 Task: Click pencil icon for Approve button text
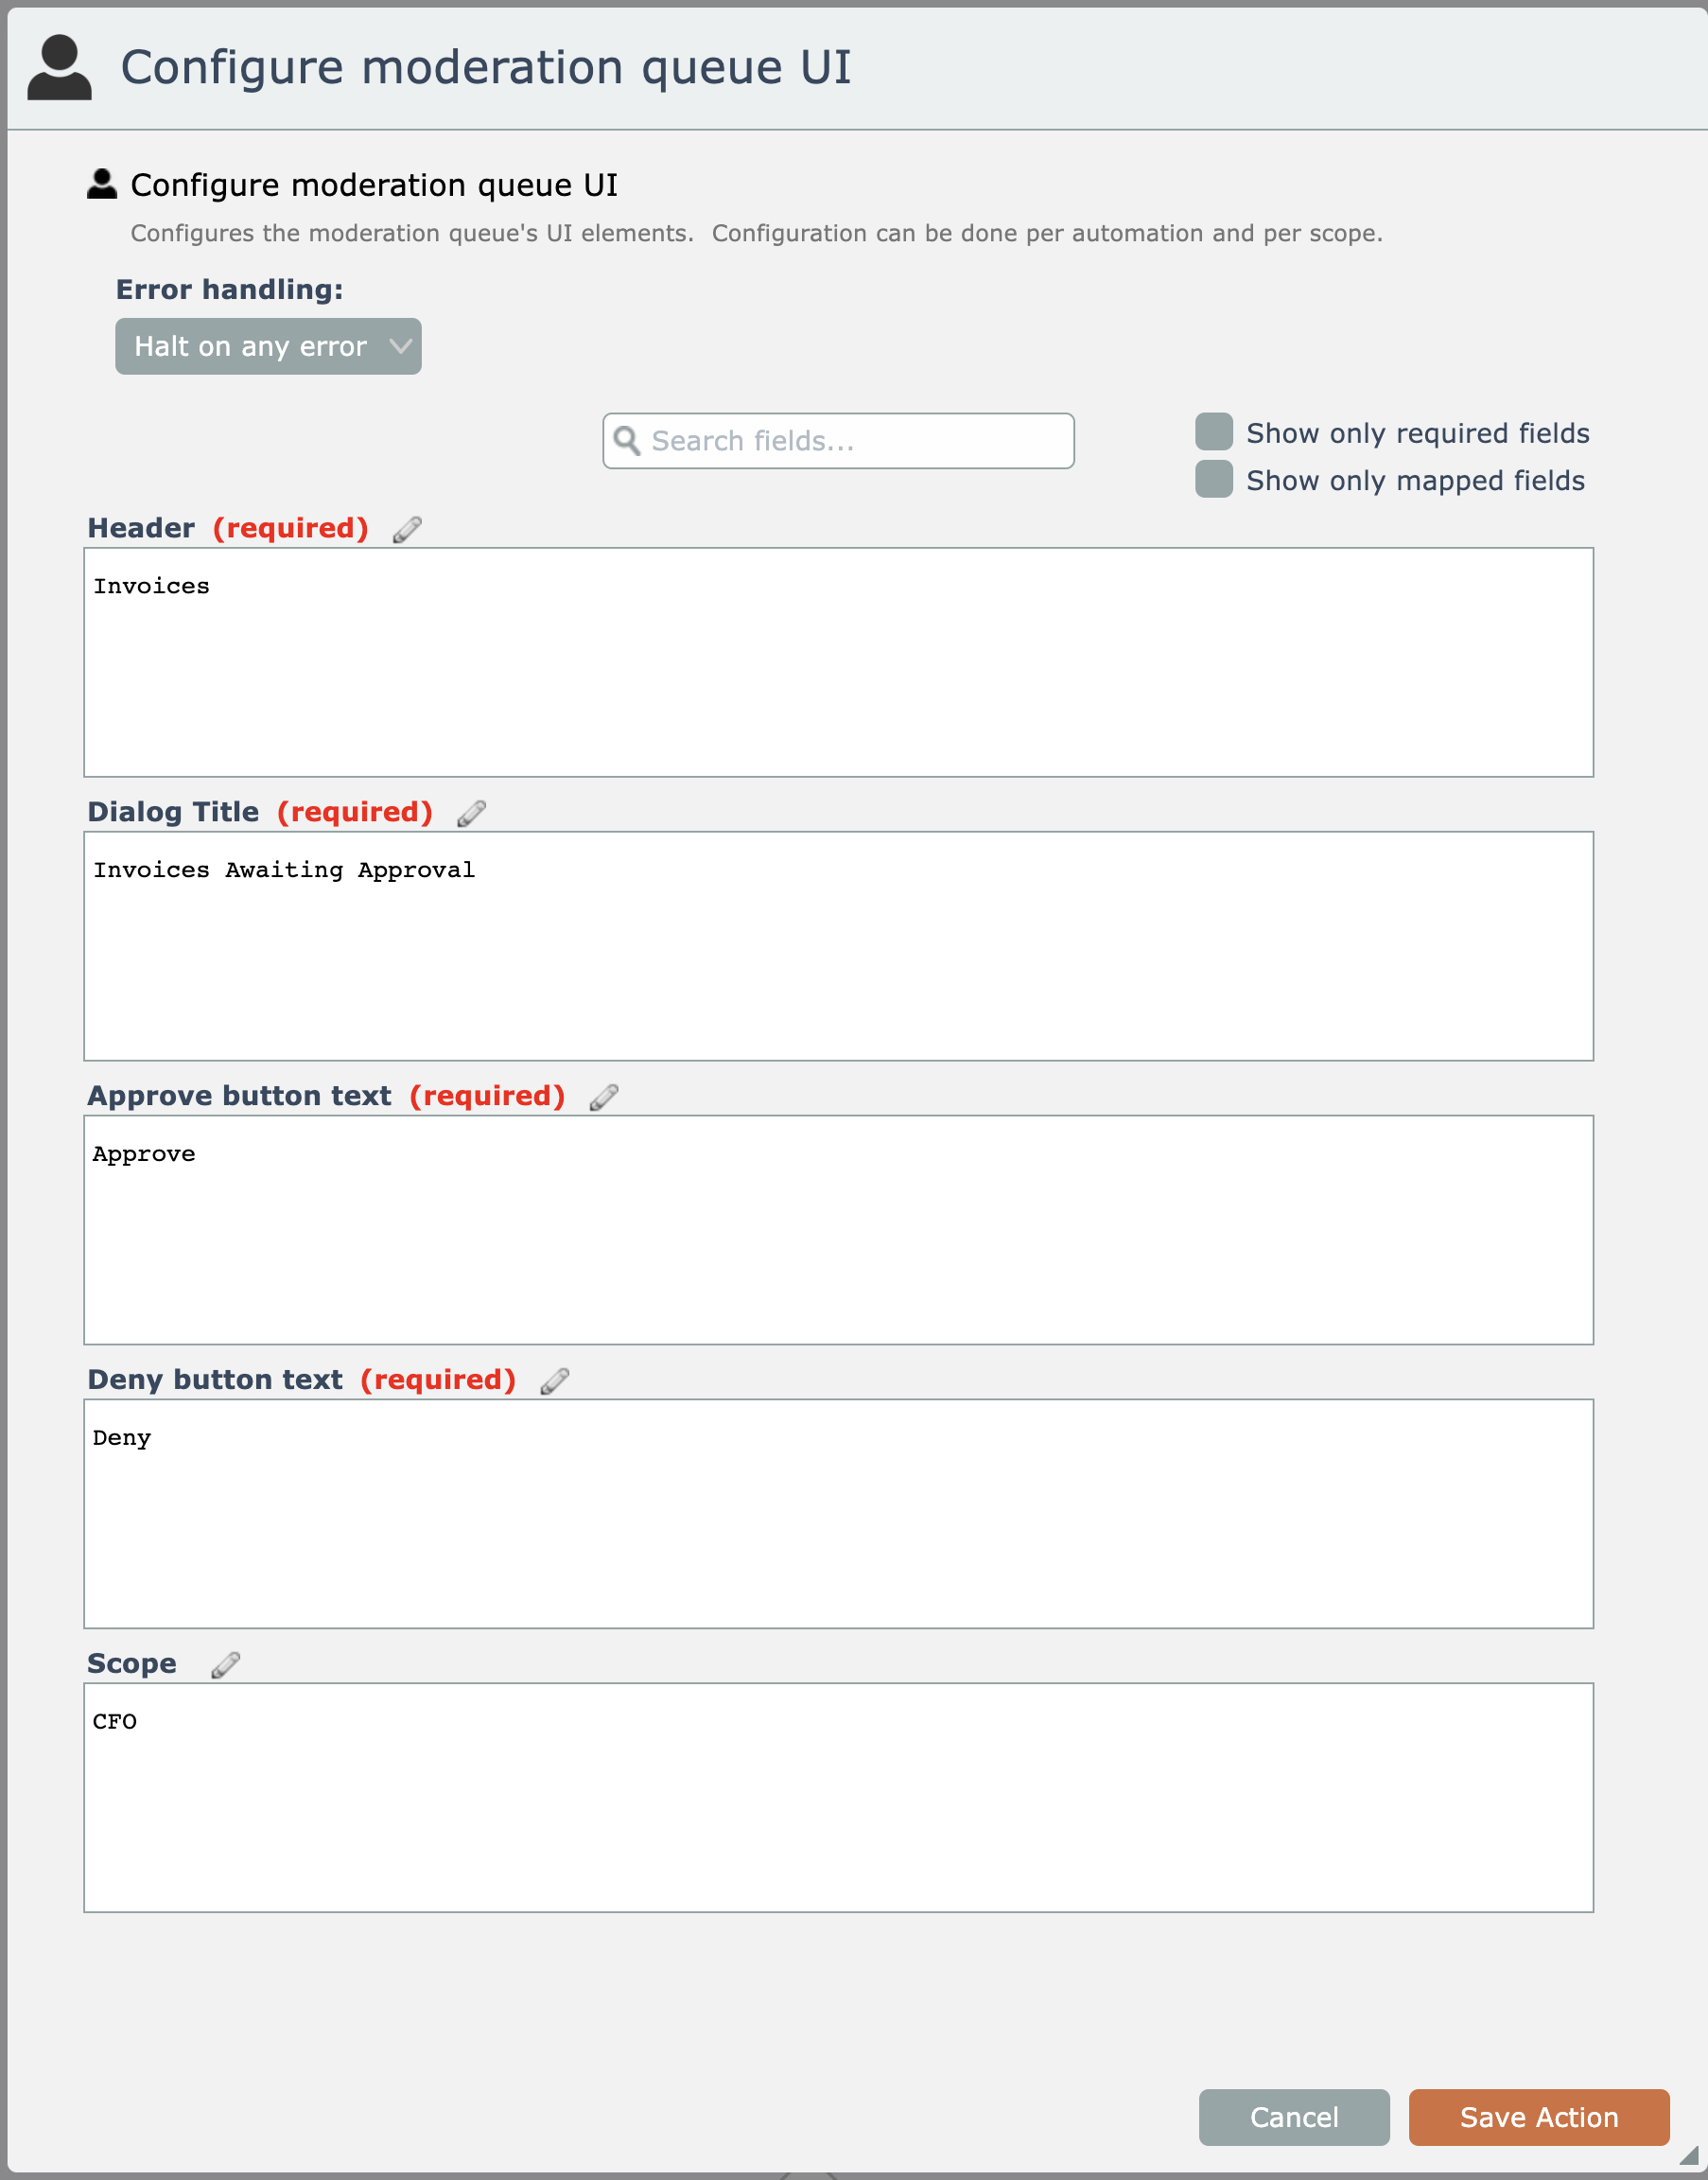click(x=603, y=1098)
